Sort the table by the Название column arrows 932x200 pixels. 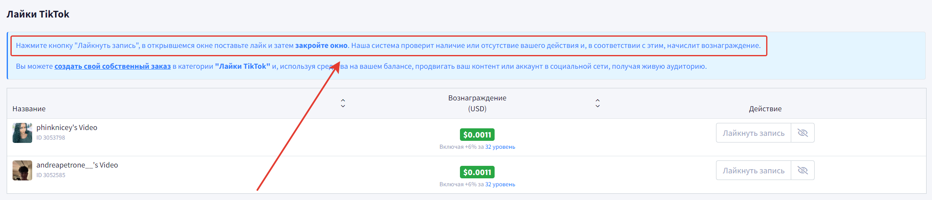pyautogui.click(x=343, y=103)
